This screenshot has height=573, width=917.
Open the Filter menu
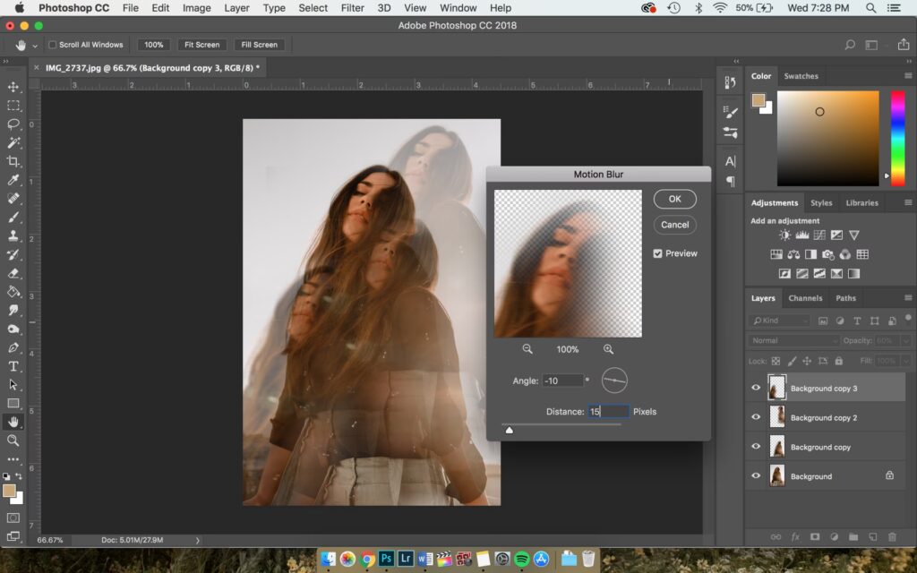pyautogui.click(x=353, y=8)
